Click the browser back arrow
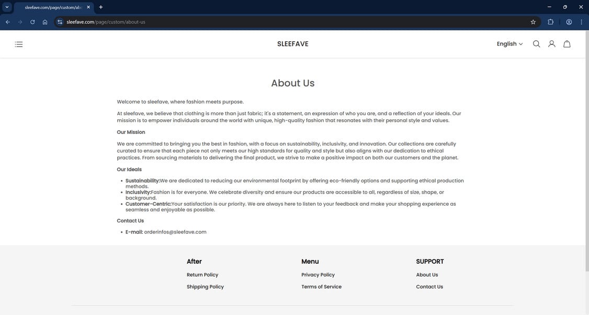The height and width of the screenshot is (315, 589). [x=8, y=22]
